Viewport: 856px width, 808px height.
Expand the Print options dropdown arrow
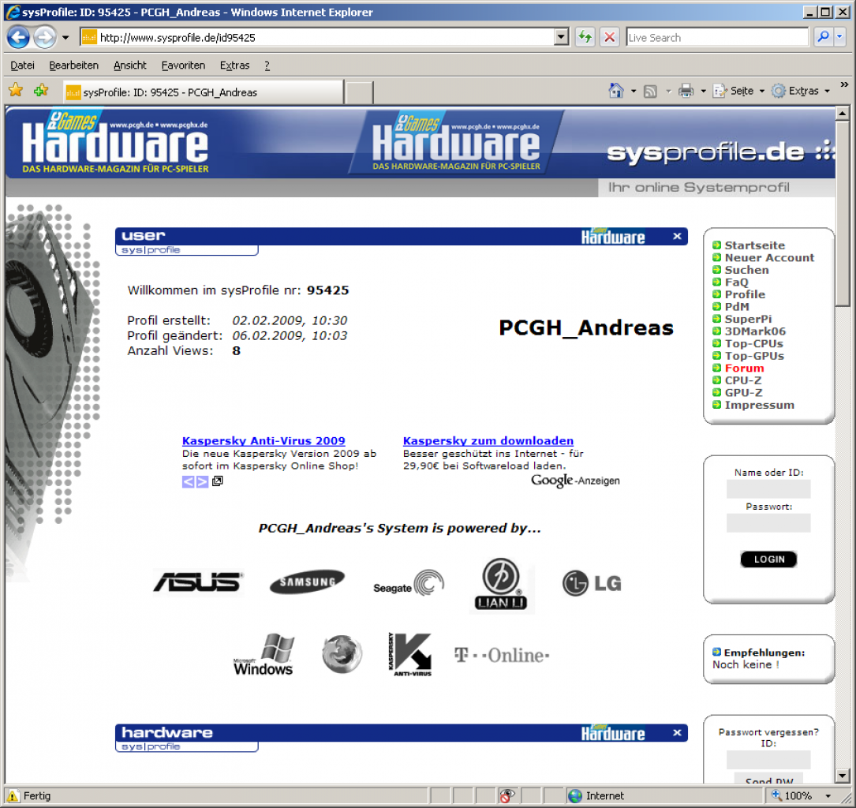click(703, 92)
